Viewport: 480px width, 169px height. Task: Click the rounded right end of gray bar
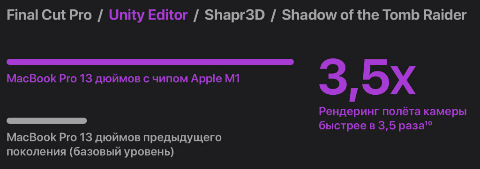click(x=84, y=121)
